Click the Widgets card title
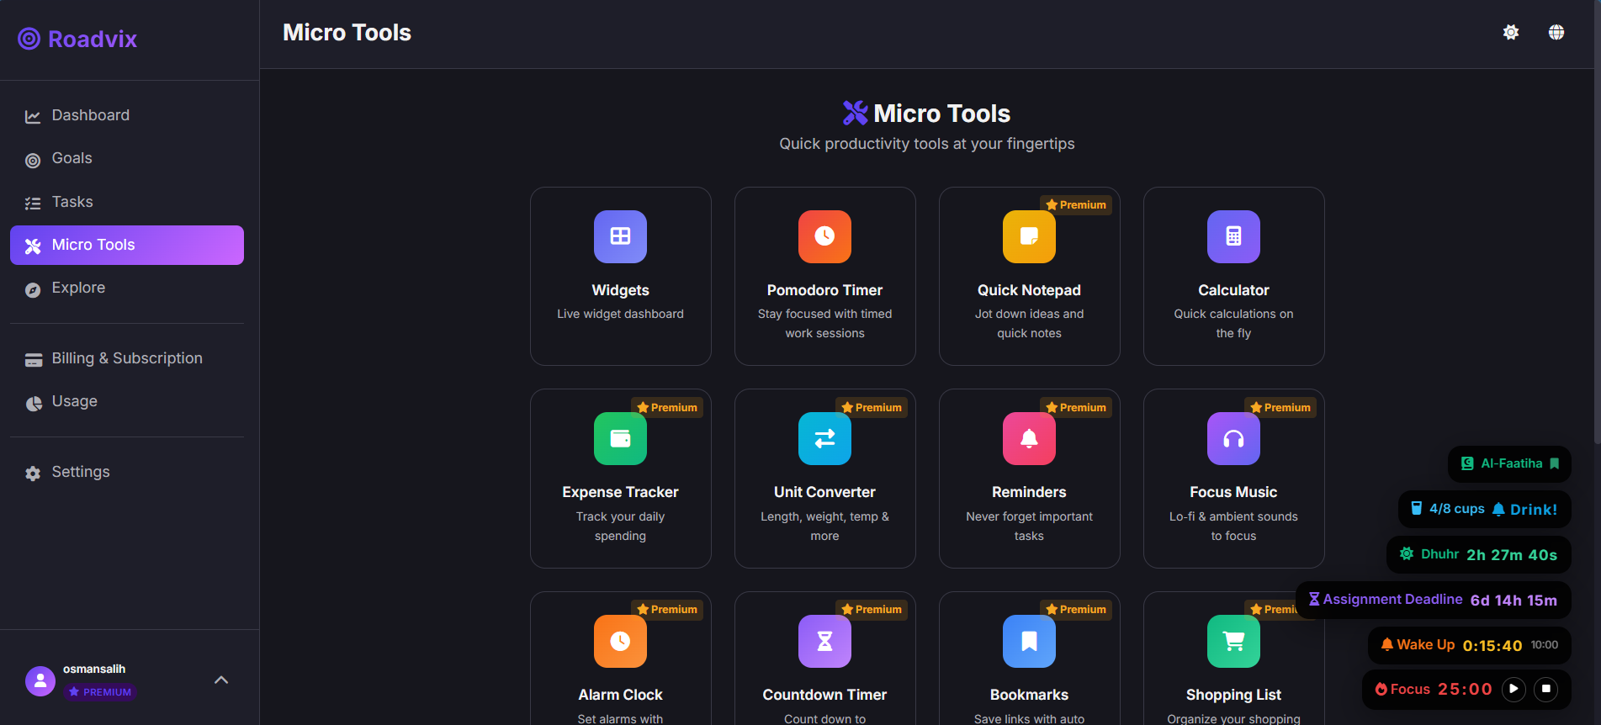 click(x=620, y=290)
